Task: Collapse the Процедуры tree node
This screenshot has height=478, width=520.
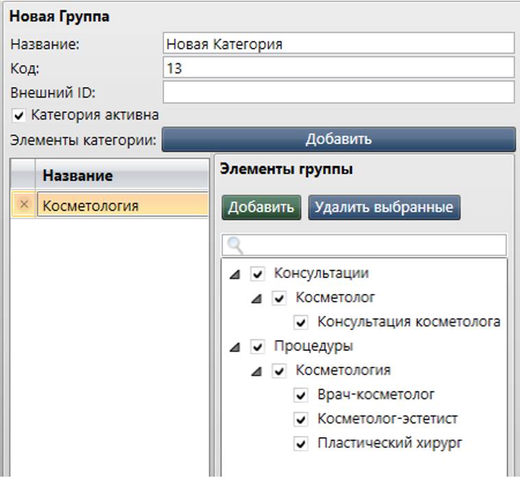Action: click(x=235, y=347)
